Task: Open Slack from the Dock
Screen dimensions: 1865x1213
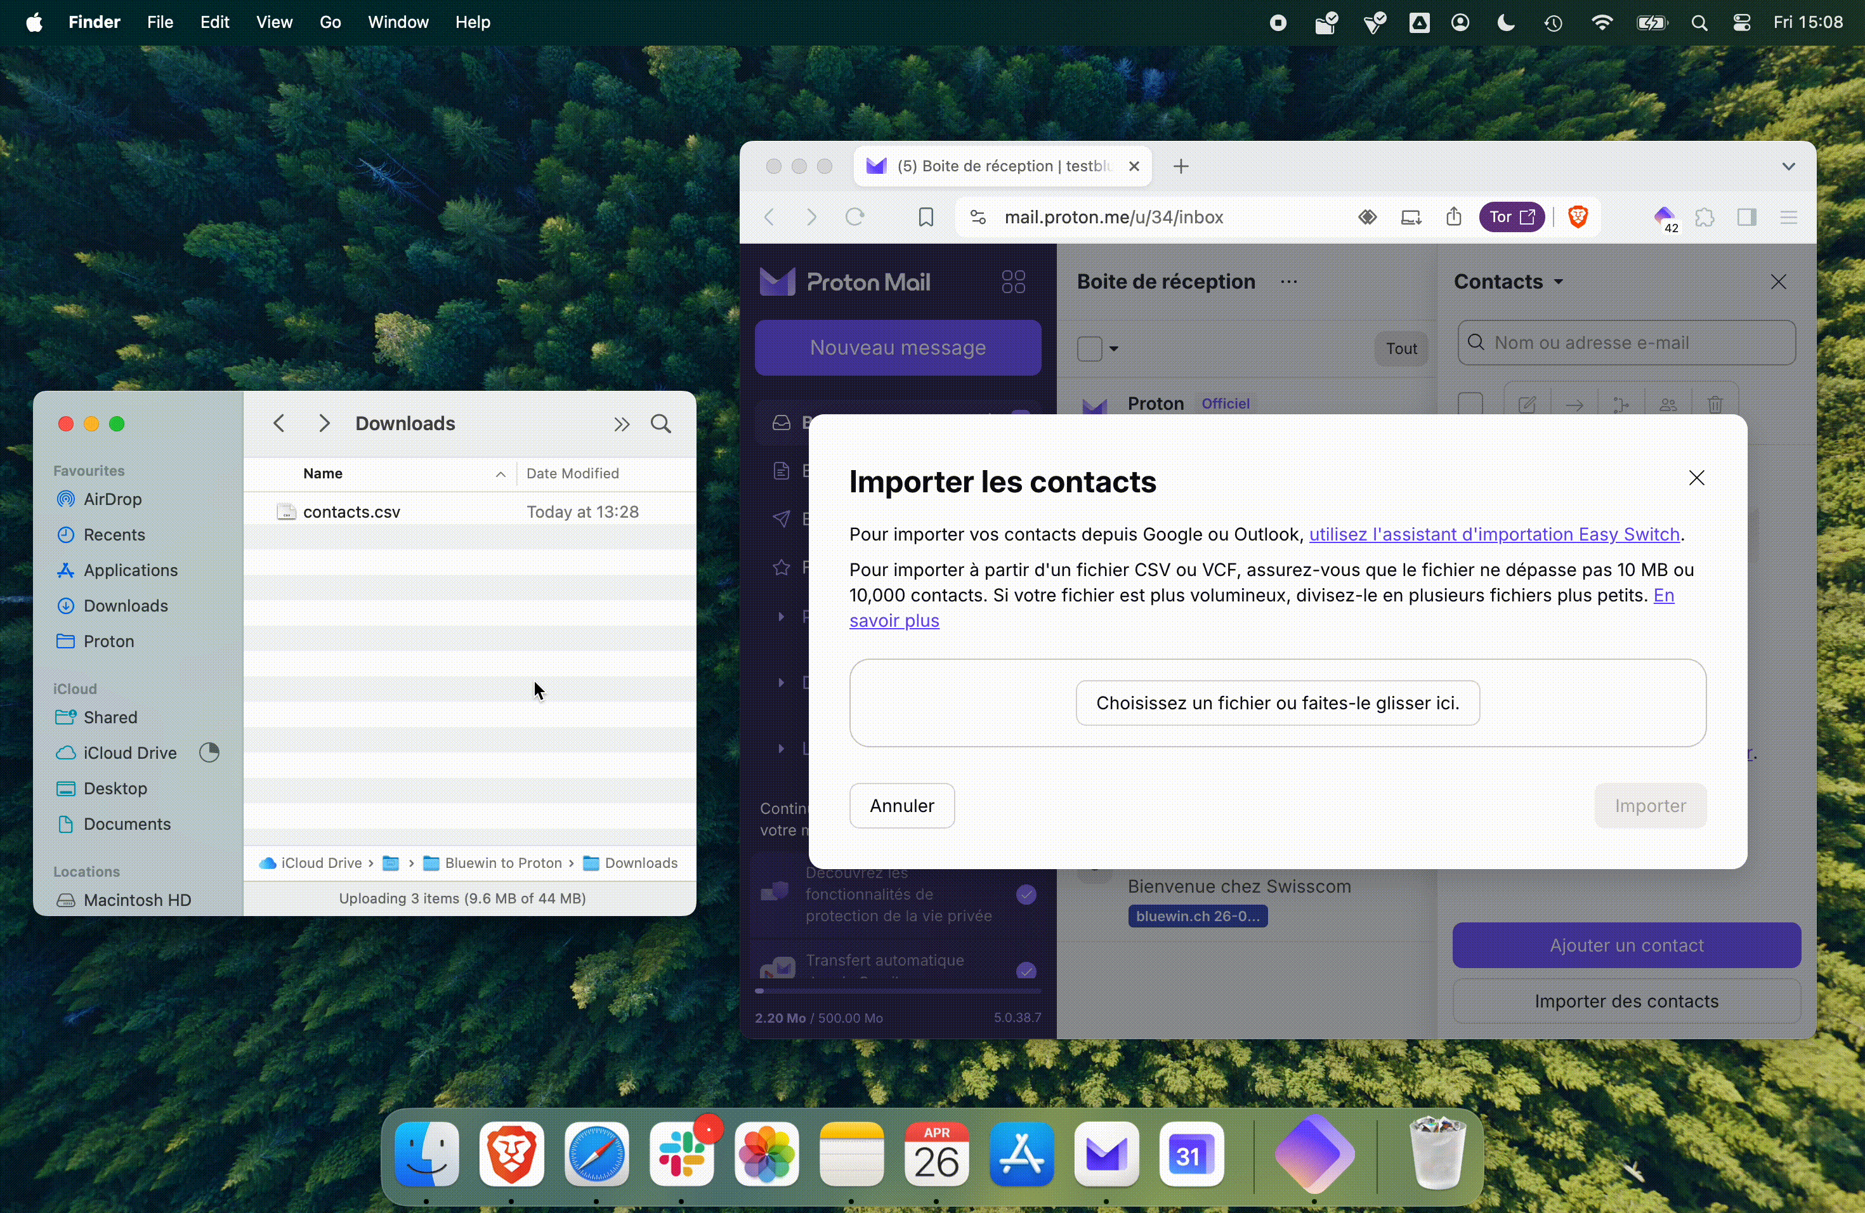Action: click(x=682, y=1153)
